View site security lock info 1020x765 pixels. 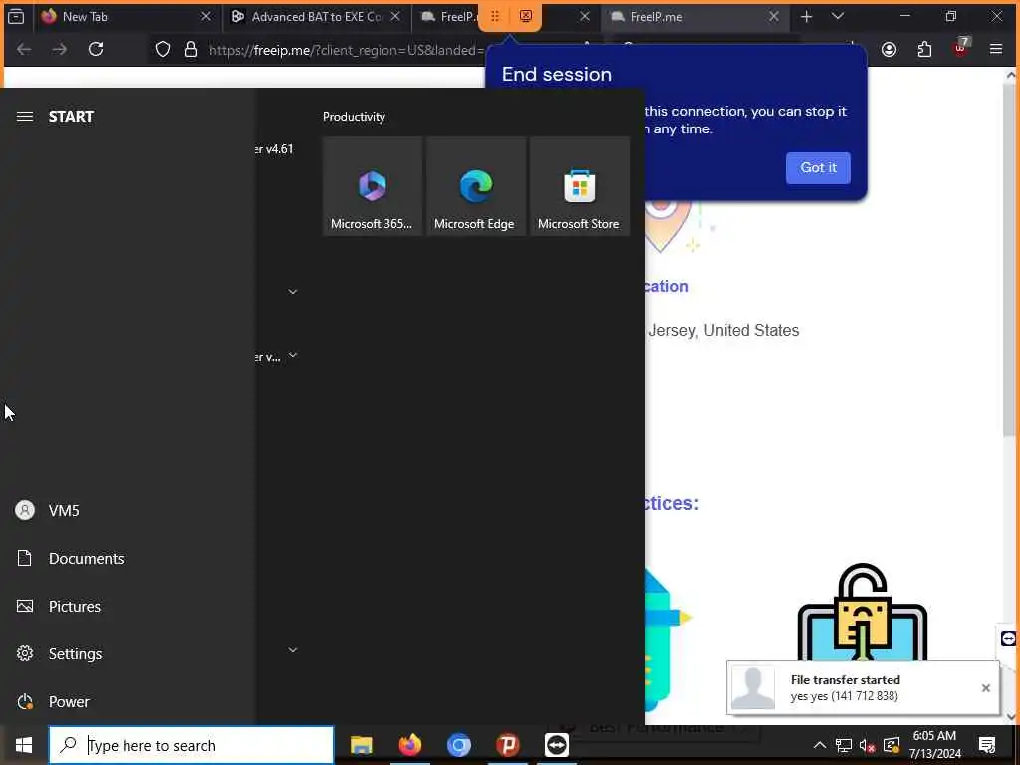(190, 50)
